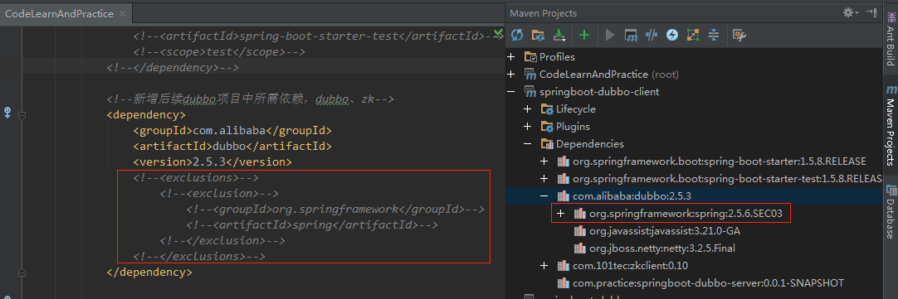898x299 pixels.
Task: Click commented scope test line
Action: (x=219, y=52)
